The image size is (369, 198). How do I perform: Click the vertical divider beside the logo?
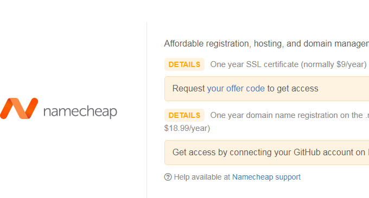pos(147,110)
